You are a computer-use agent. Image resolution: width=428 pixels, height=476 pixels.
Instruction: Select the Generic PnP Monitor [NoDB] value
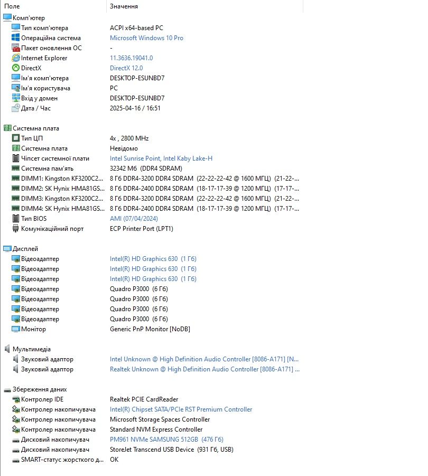150,329
